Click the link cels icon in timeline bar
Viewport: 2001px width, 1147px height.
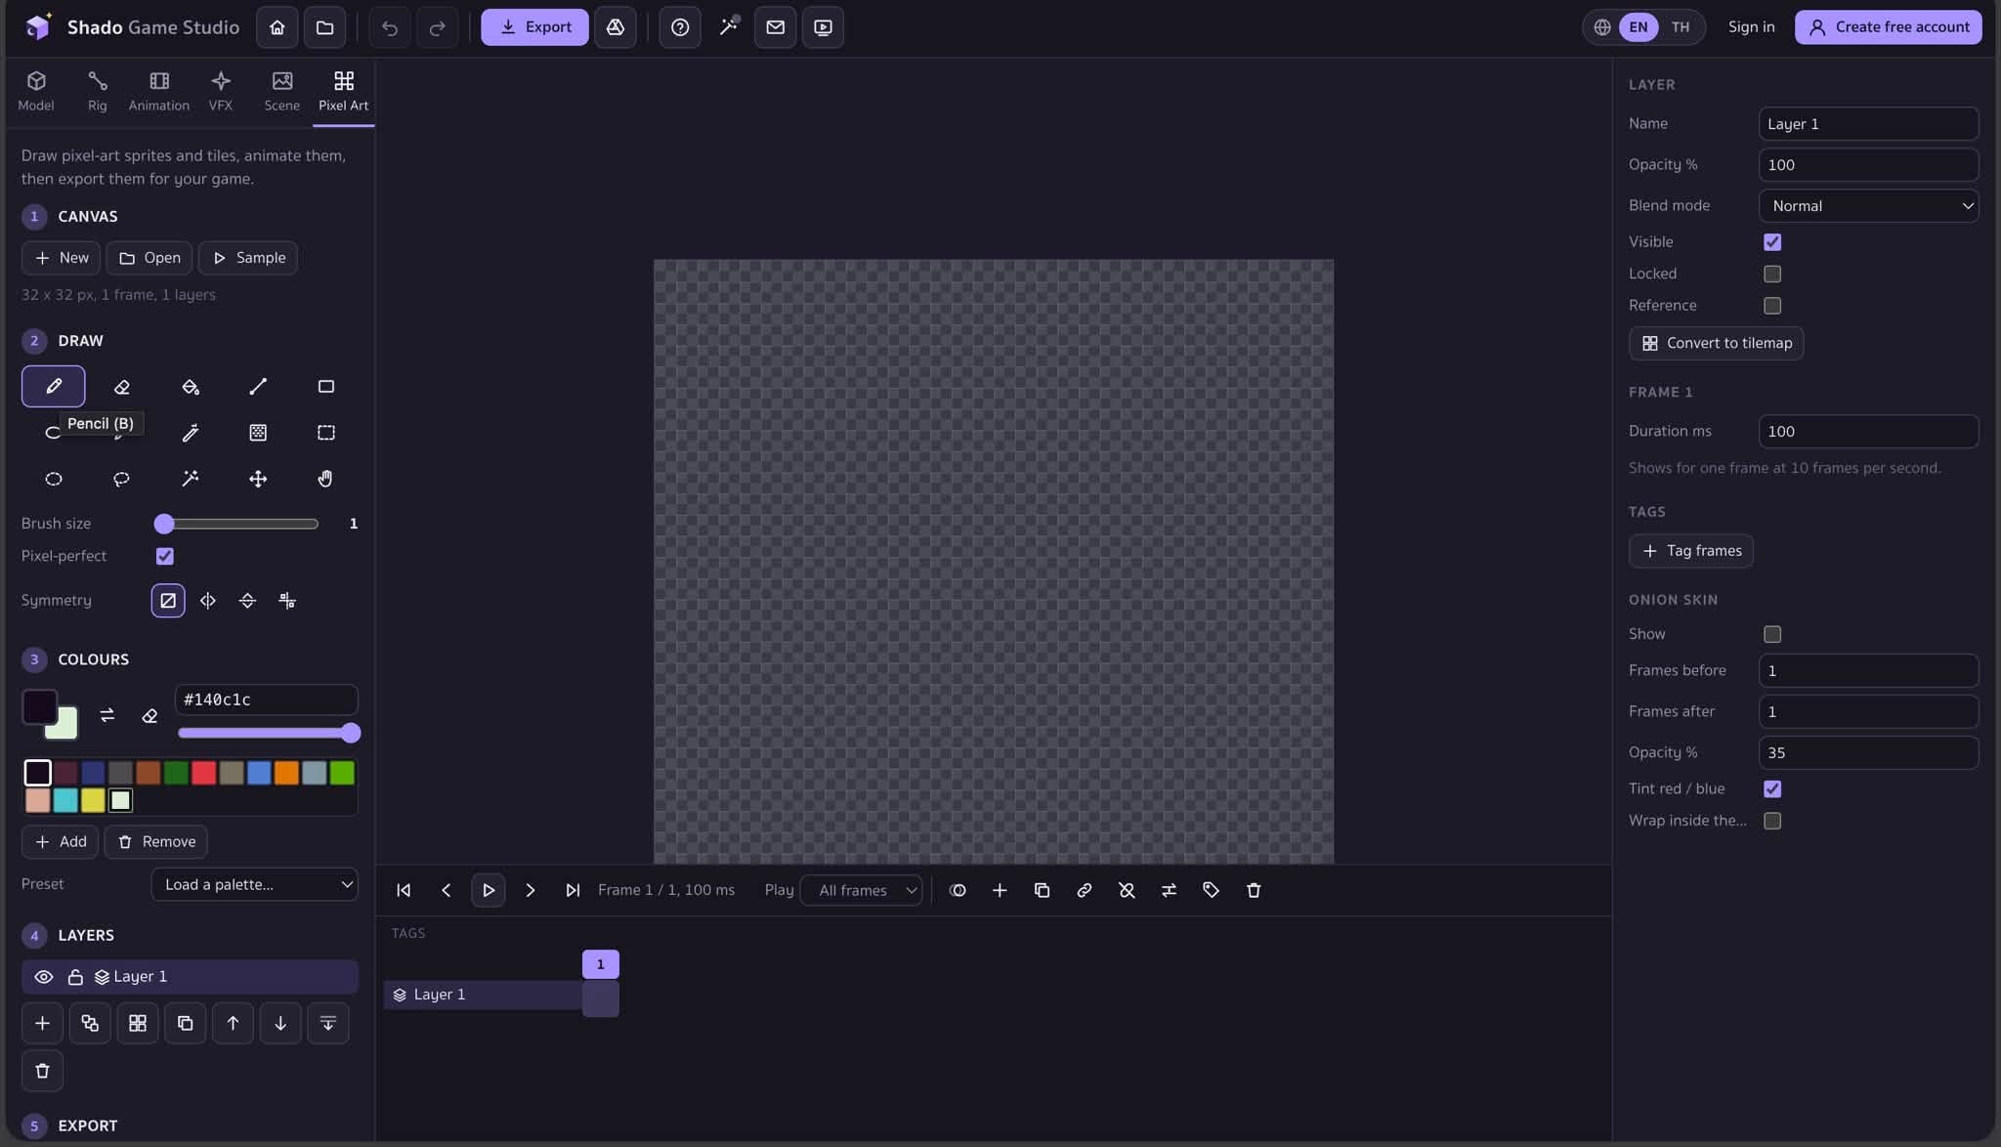click(x=1084, y=890)
